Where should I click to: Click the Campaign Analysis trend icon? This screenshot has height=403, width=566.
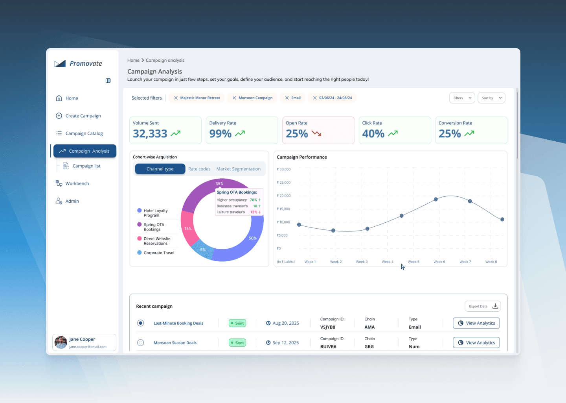click(x=62, y=151)
